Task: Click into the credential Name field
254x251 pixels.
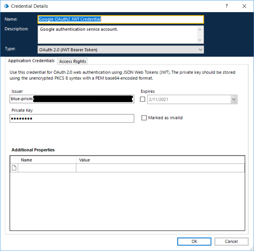Action: pyautogui.click(x=121, y=20)
